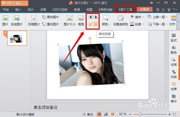Click the previous slide double arrow
This screenshot has width=180, height=117.
[x=167, y=93]
